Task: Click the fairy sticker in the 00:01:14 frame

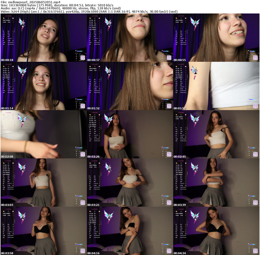Action: [22, 71]
